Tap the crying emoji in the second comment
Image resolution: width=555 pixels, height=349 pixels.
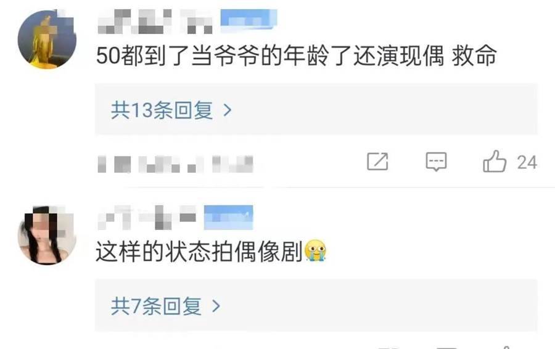pyautogui.click(x=315, y=250)
